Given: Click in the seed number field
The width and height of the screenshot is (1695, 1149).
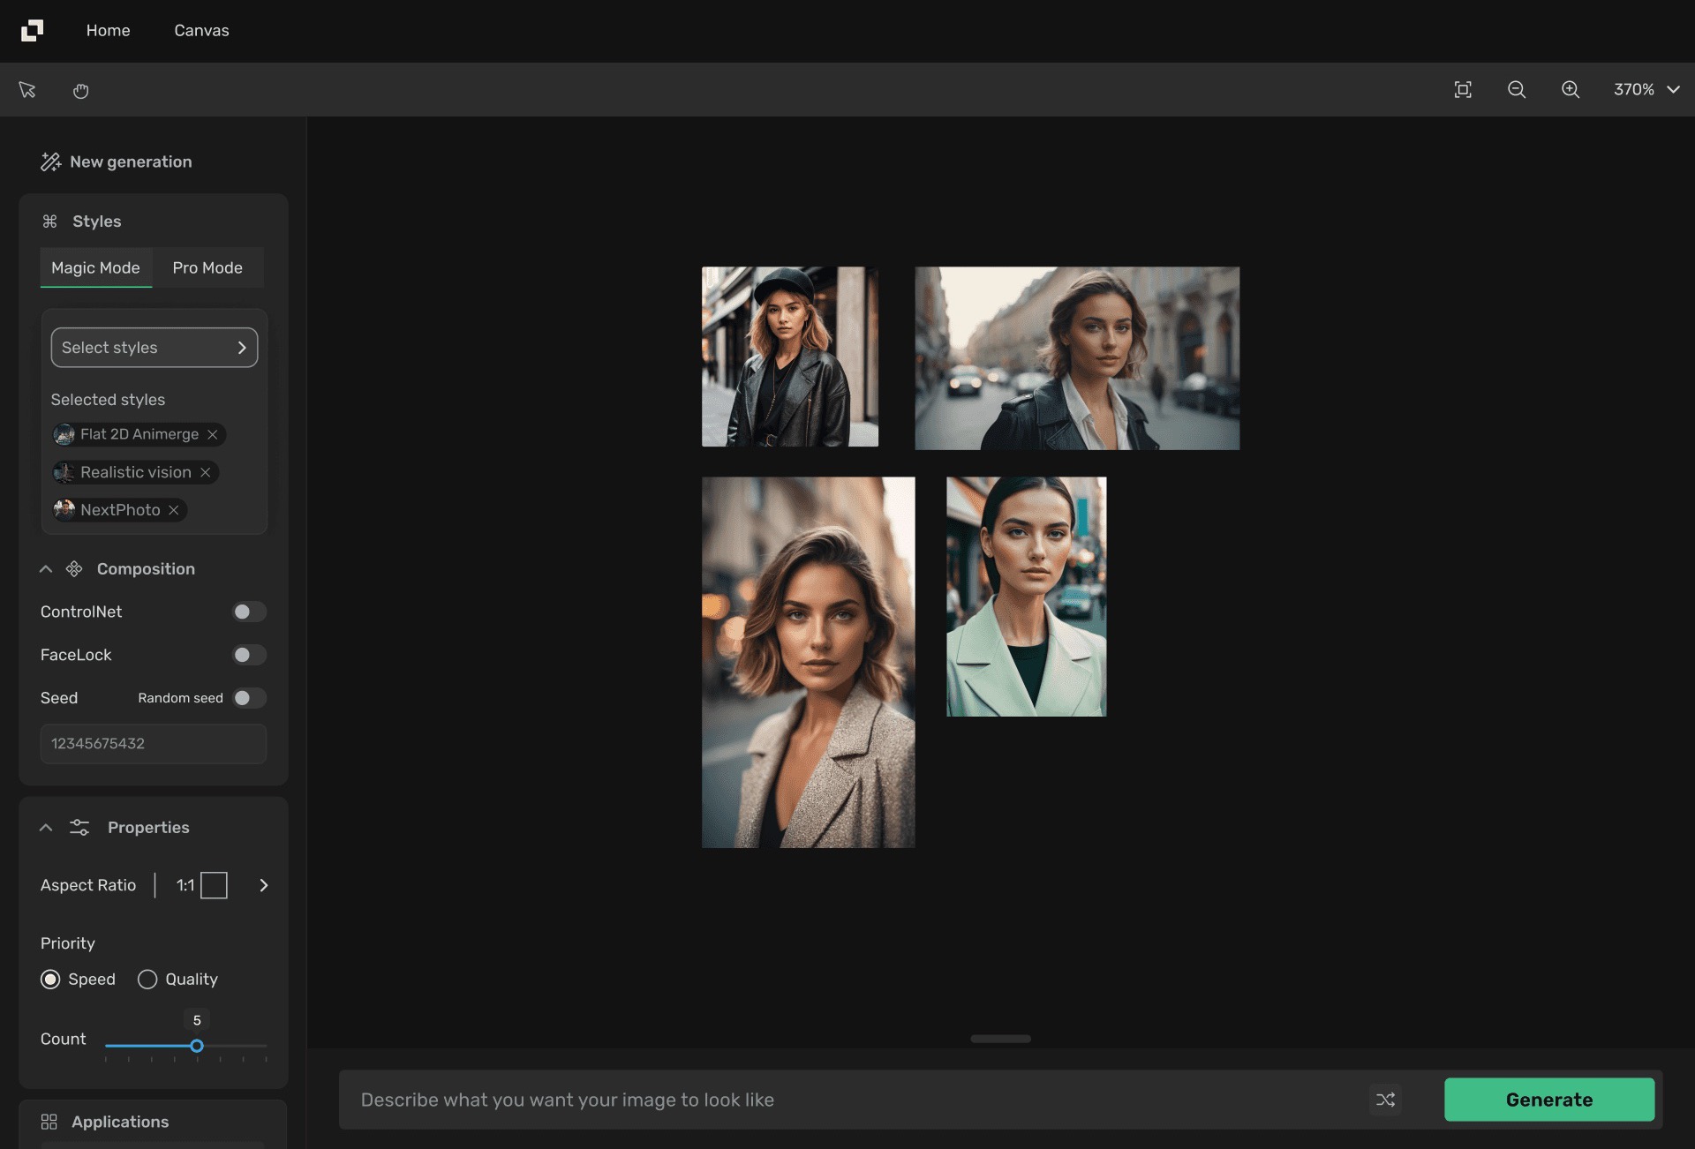Looking at the screenshot, I should tap(154, 744).
